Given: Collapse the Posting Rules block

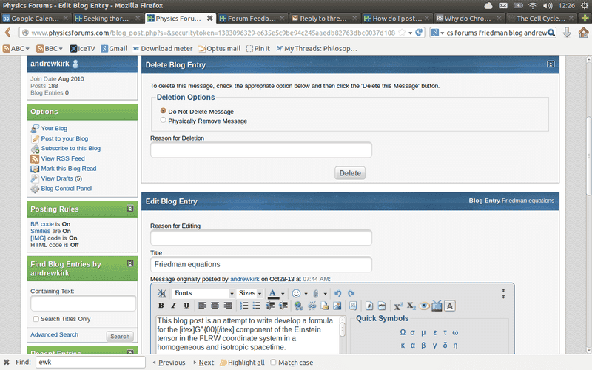Looking at the screenshot, I should [130, 209].
